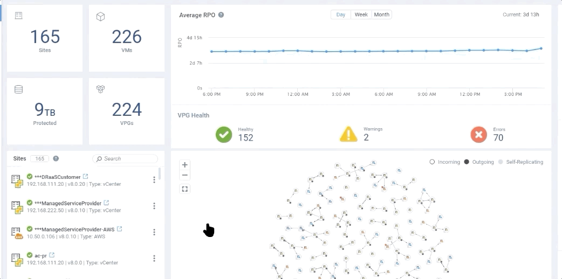Click the Sites search field
This screenshot has width=562, height=279.
(125, 159)
